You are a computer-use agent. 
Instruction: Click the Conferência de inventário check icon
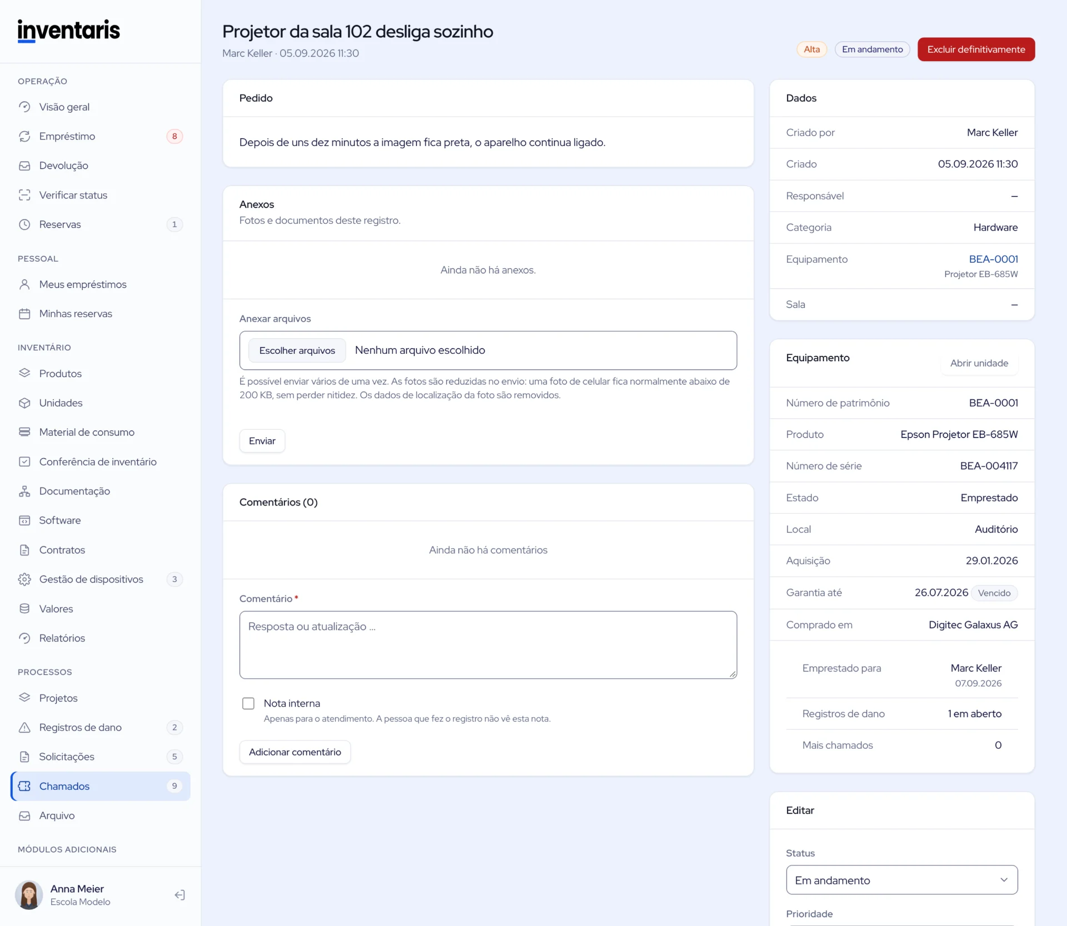24,462
